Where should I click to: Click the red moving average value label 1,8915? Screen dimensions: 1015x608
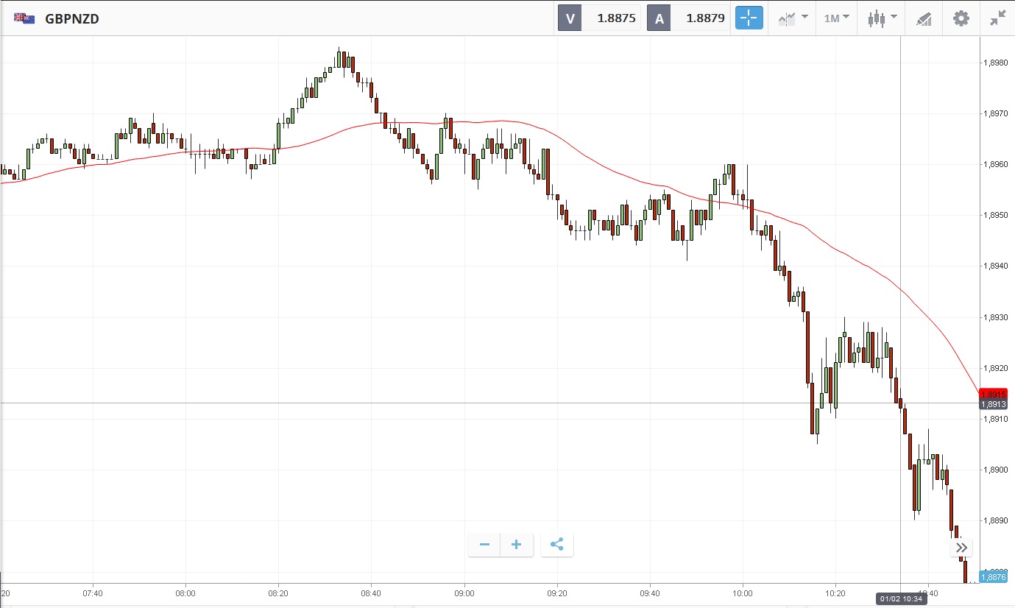pos(993,394)
